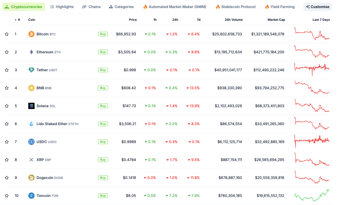Click Bitcoin's Last 7 Days sparkline chart
This screenshot has height=205, width=338.
point(312,34)
